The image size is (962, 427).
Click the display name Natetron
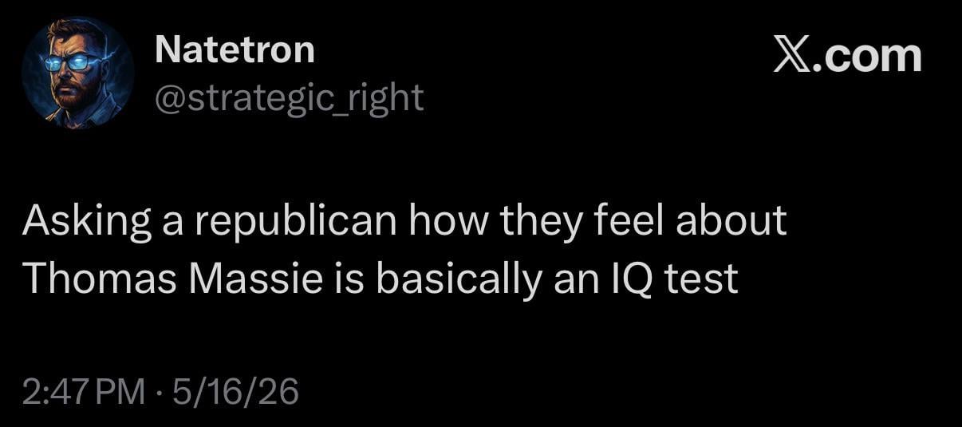pos(235,50)
